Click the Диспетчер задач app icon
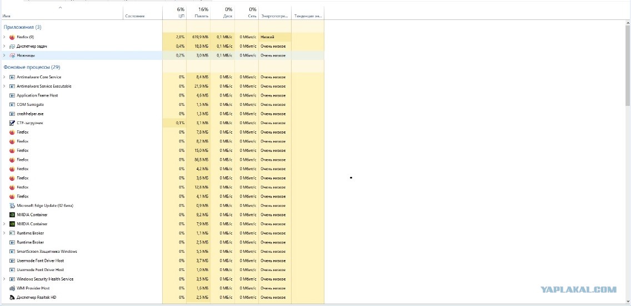 tap(12, 46)
